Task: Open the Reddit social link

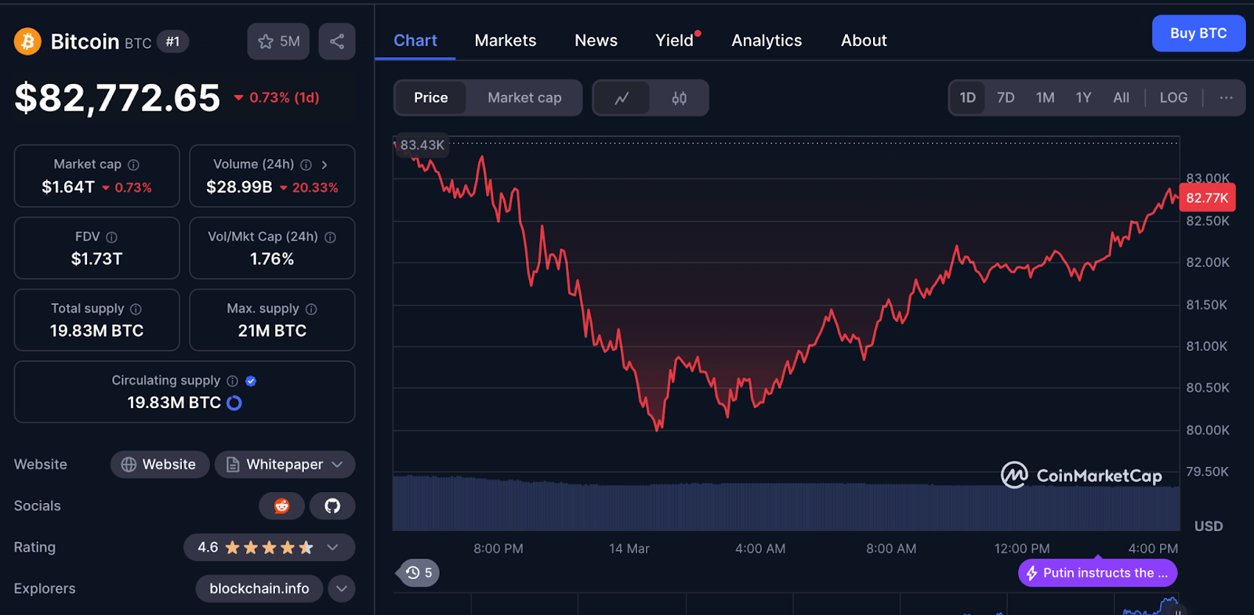Action: point(281,506)
